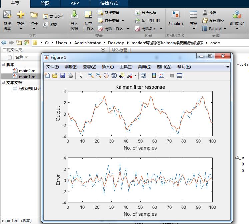Screen dimensions: 249x224
Task: Open Preferences (预设) gear
Action: click(x=209, y=13)
